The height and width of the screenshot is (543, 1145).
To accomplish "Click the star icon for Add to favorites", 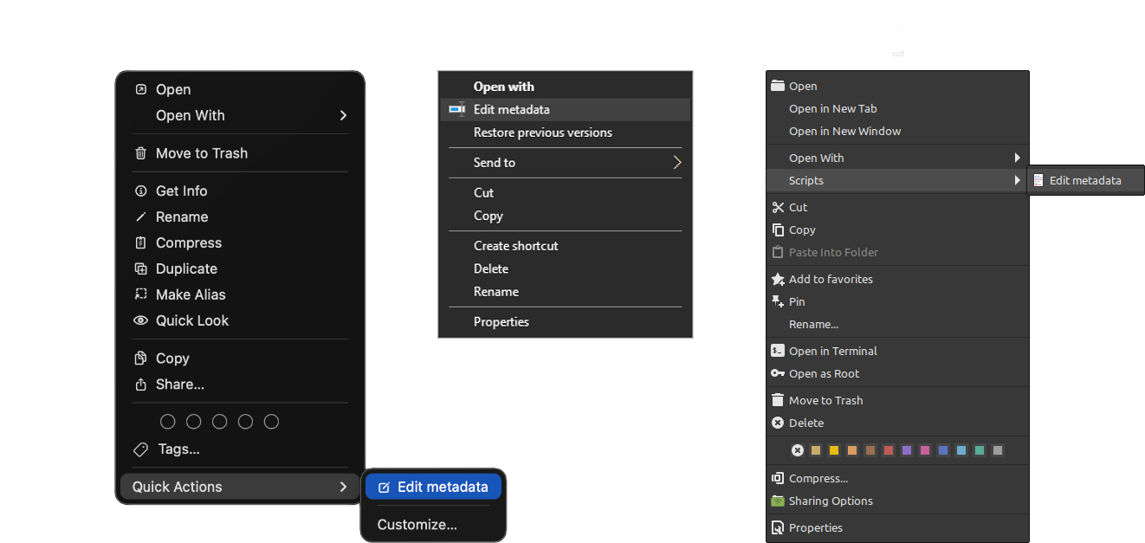I will tap(777, 279).
